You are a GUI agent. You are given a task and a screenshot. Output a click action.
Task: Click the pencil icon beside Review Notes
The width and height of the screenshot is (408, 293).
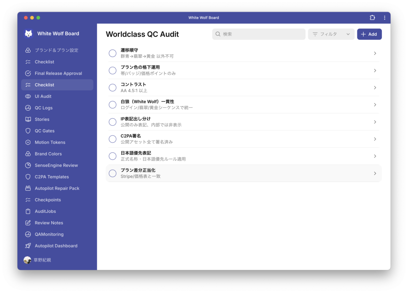(28, 223)
